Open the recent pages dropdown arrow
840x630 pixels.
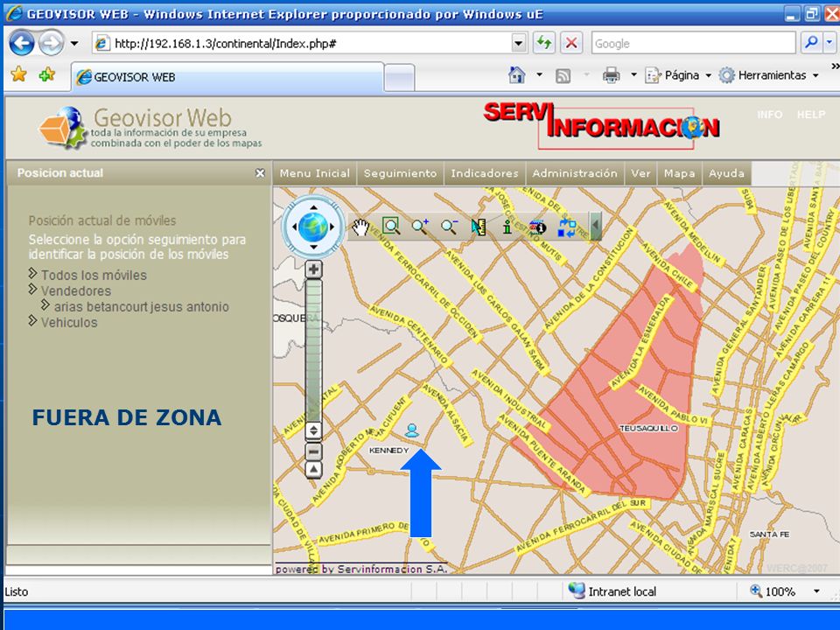coord(74,44)
